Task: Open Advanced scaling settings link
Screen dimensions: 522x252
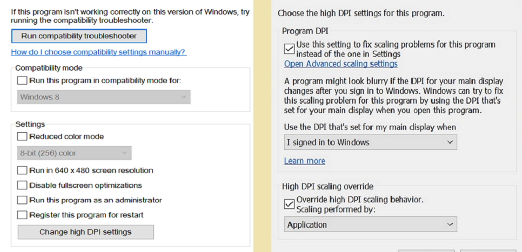Action: pos(340,64)
